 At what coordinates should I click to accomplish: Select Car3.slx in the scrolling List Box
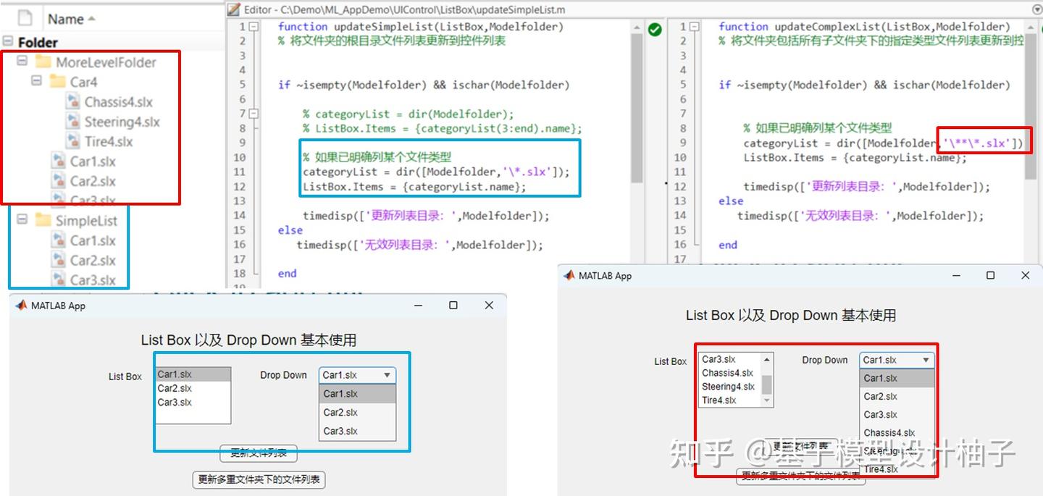click(730, 359)
